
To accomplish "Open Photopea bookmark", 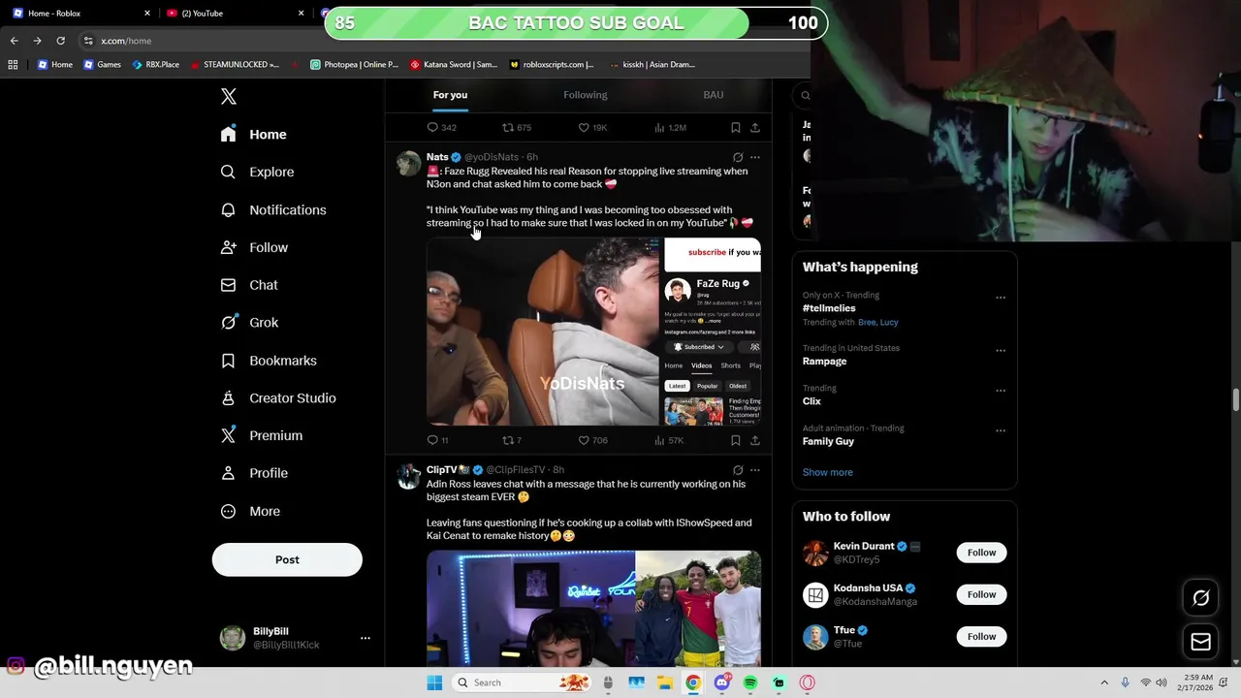I will point(354,65).
